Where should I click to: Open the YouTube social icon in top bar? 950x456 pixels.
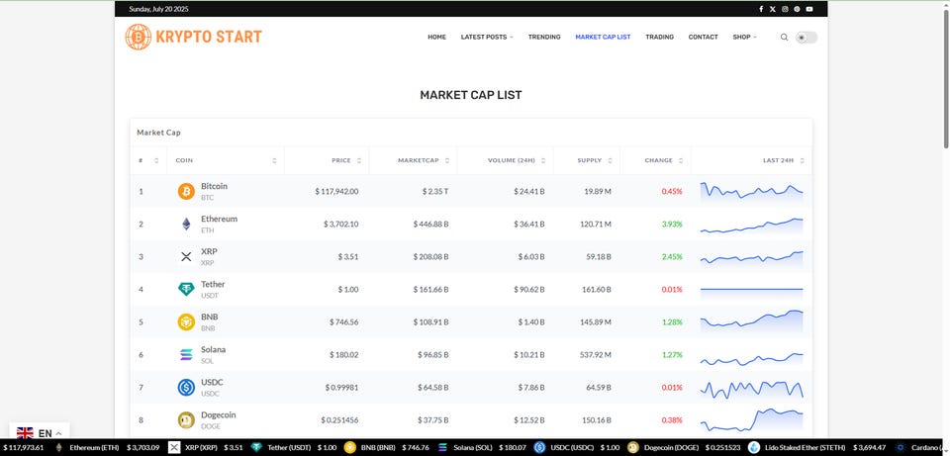click(x=808, y=9)
